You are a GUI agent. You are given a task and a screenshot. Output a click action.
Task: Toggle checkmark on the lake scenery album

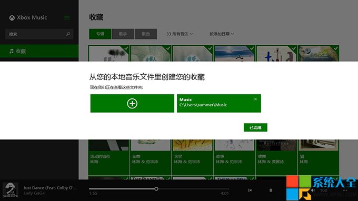[252, 48]
